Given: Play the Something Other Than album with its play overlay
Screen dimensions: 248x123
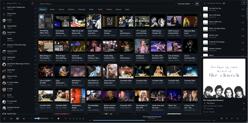Looking at the screenshot, I should click(41, 16).
